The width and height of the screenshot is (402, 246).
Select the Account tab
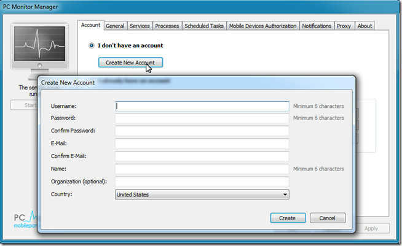91,25
